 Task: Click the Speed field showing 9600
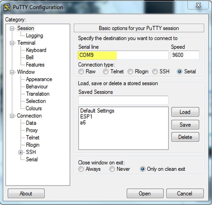click(185, 55)
